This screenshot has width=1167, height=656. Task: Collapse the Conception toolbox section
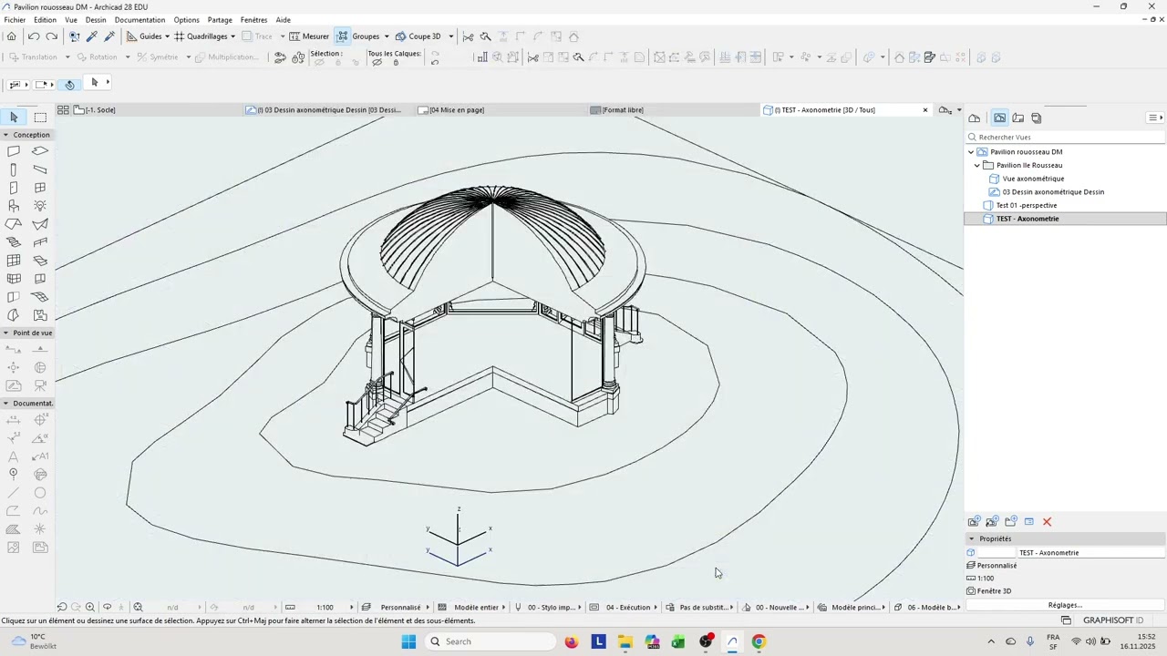[5, 135]
